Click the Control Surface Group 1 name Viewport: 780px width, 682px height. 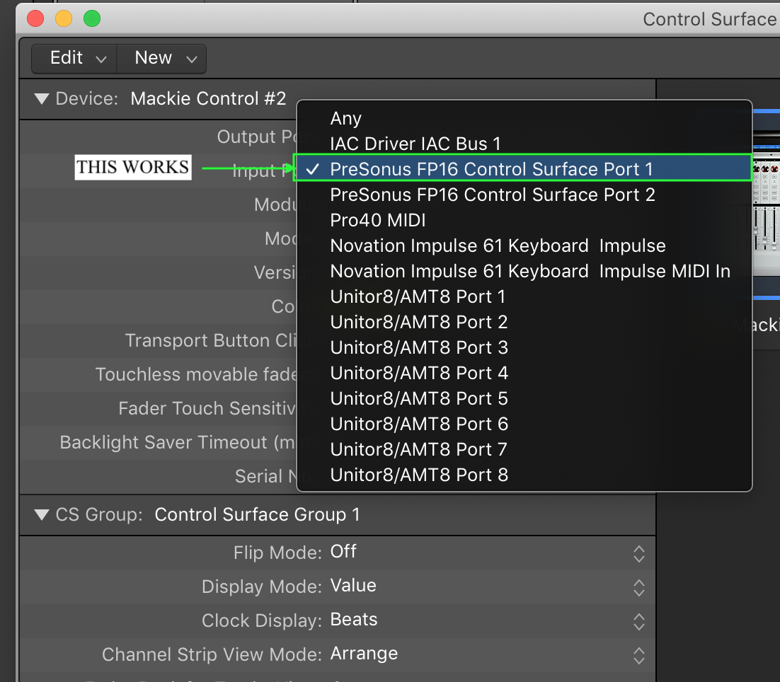pyautogui.click(x=257, y=514)
